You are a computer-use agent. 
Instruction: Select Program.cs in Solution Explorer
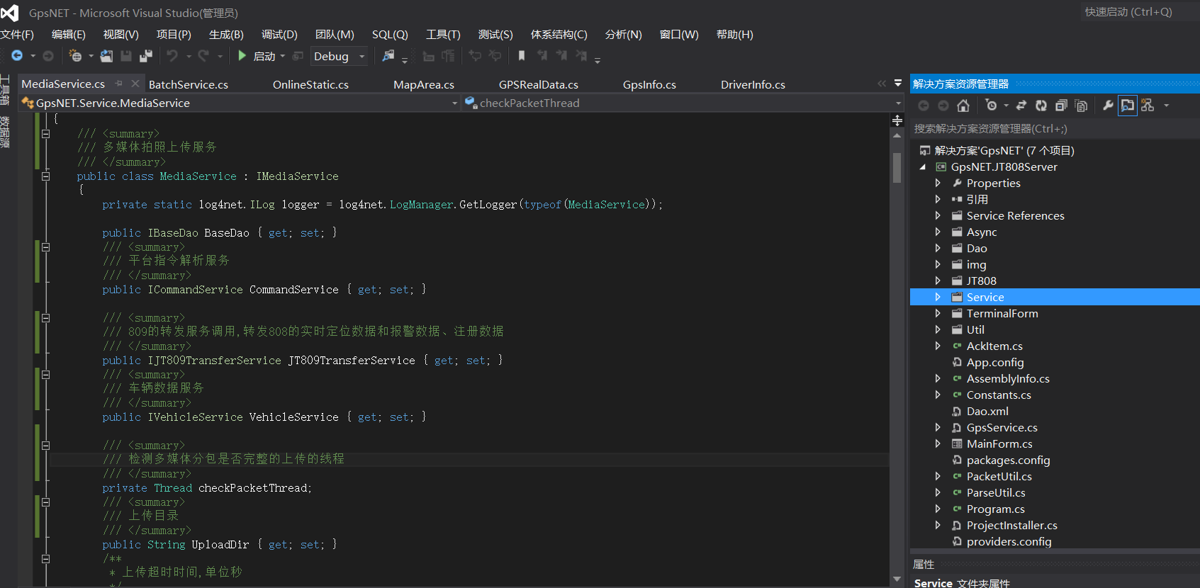click(x=995, y=509)
